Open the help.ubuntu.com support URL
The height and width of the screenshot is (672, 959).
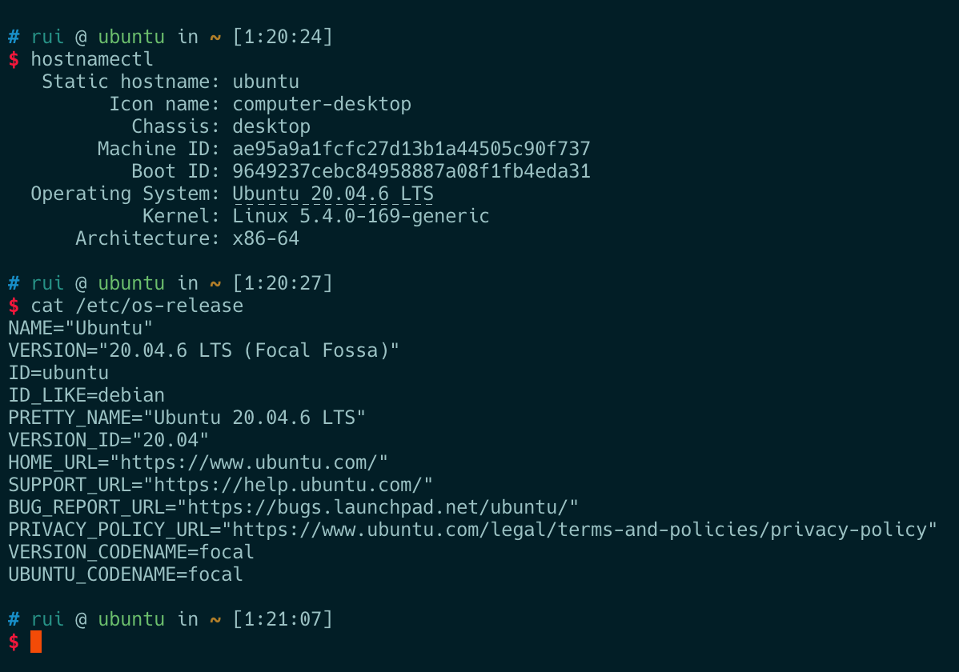tap(293, 485)
